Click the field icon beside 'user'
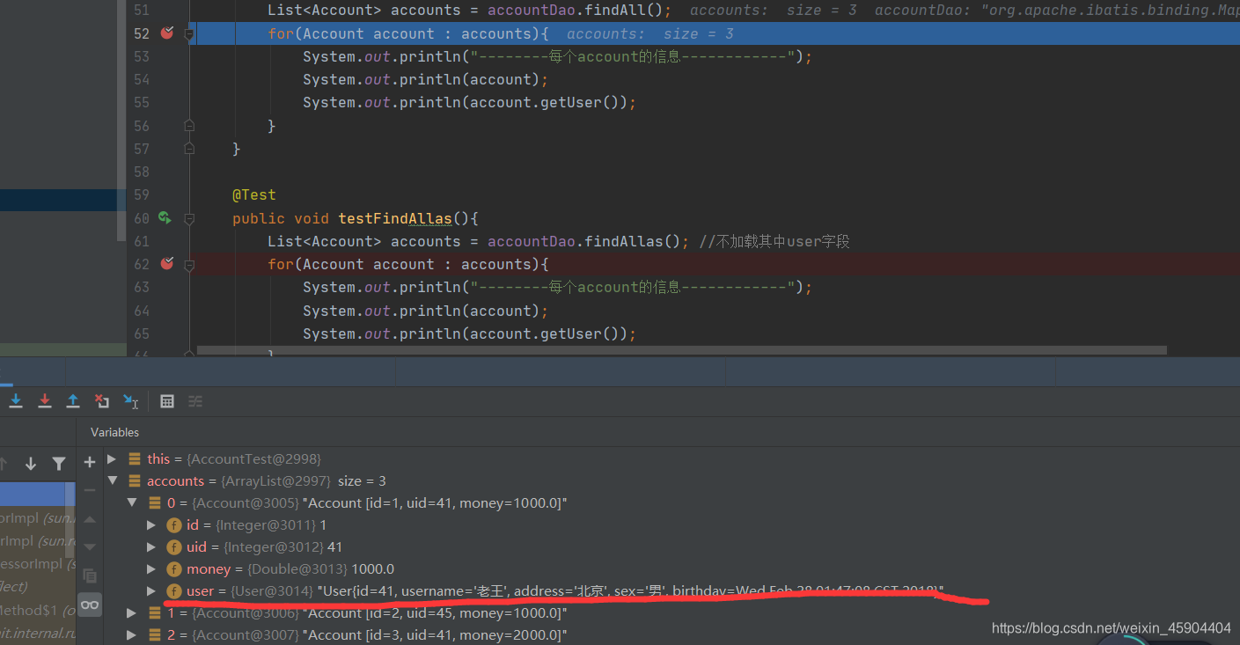 tap(174, 590)
